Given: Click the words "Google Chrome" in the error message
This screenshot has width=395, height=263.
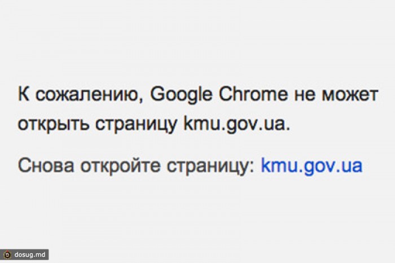Looking at the screenshot, I should coord(222,94).
